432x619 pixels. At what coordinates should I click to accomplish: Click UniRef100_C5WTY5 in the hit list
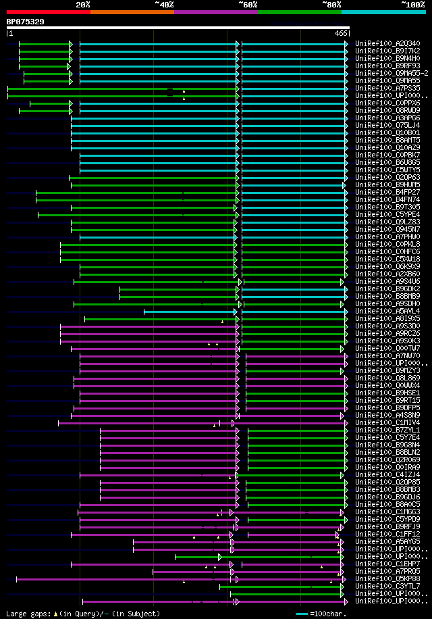click(387, 170)
